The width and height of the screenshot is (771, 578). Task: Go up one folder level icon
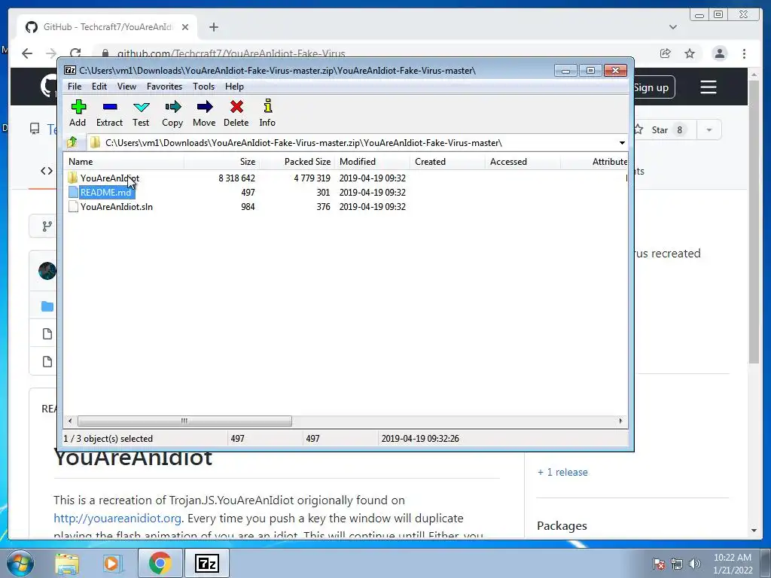click(x=72, y=142)
